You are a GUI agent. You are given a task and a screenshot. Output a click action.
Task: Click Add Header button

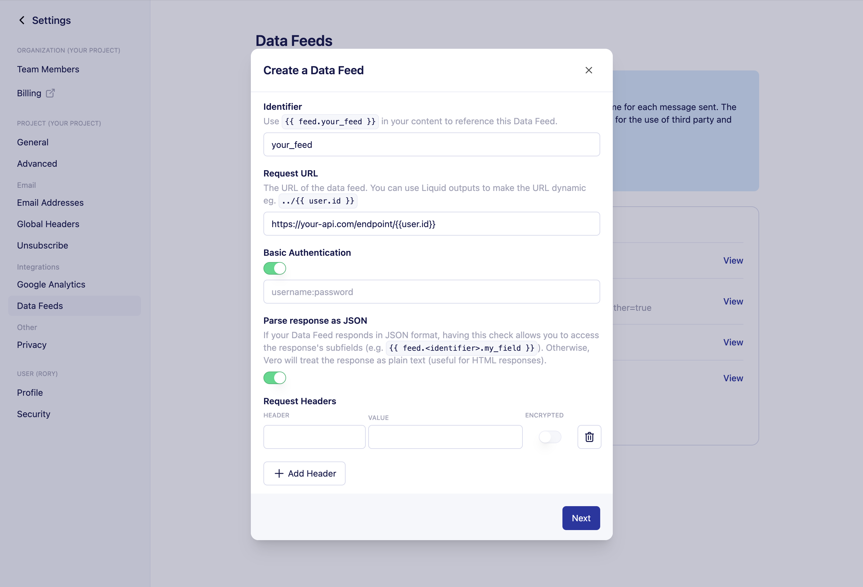pos(304,473)
